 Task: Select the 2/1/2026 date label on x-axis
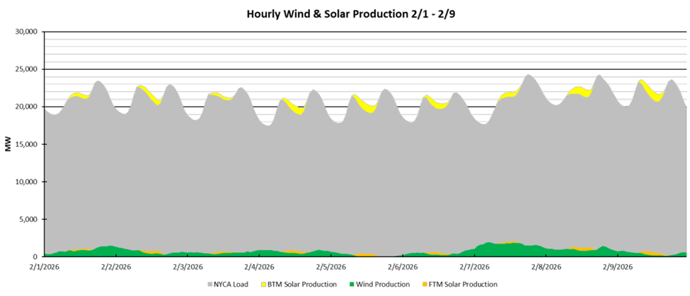44,267
